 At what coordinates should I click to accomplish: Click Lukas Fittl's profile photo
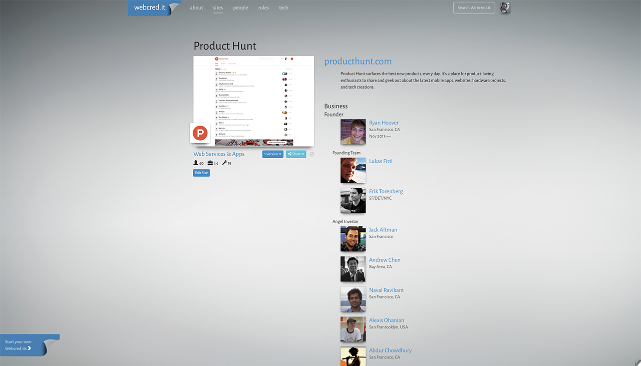pos(353,170)
